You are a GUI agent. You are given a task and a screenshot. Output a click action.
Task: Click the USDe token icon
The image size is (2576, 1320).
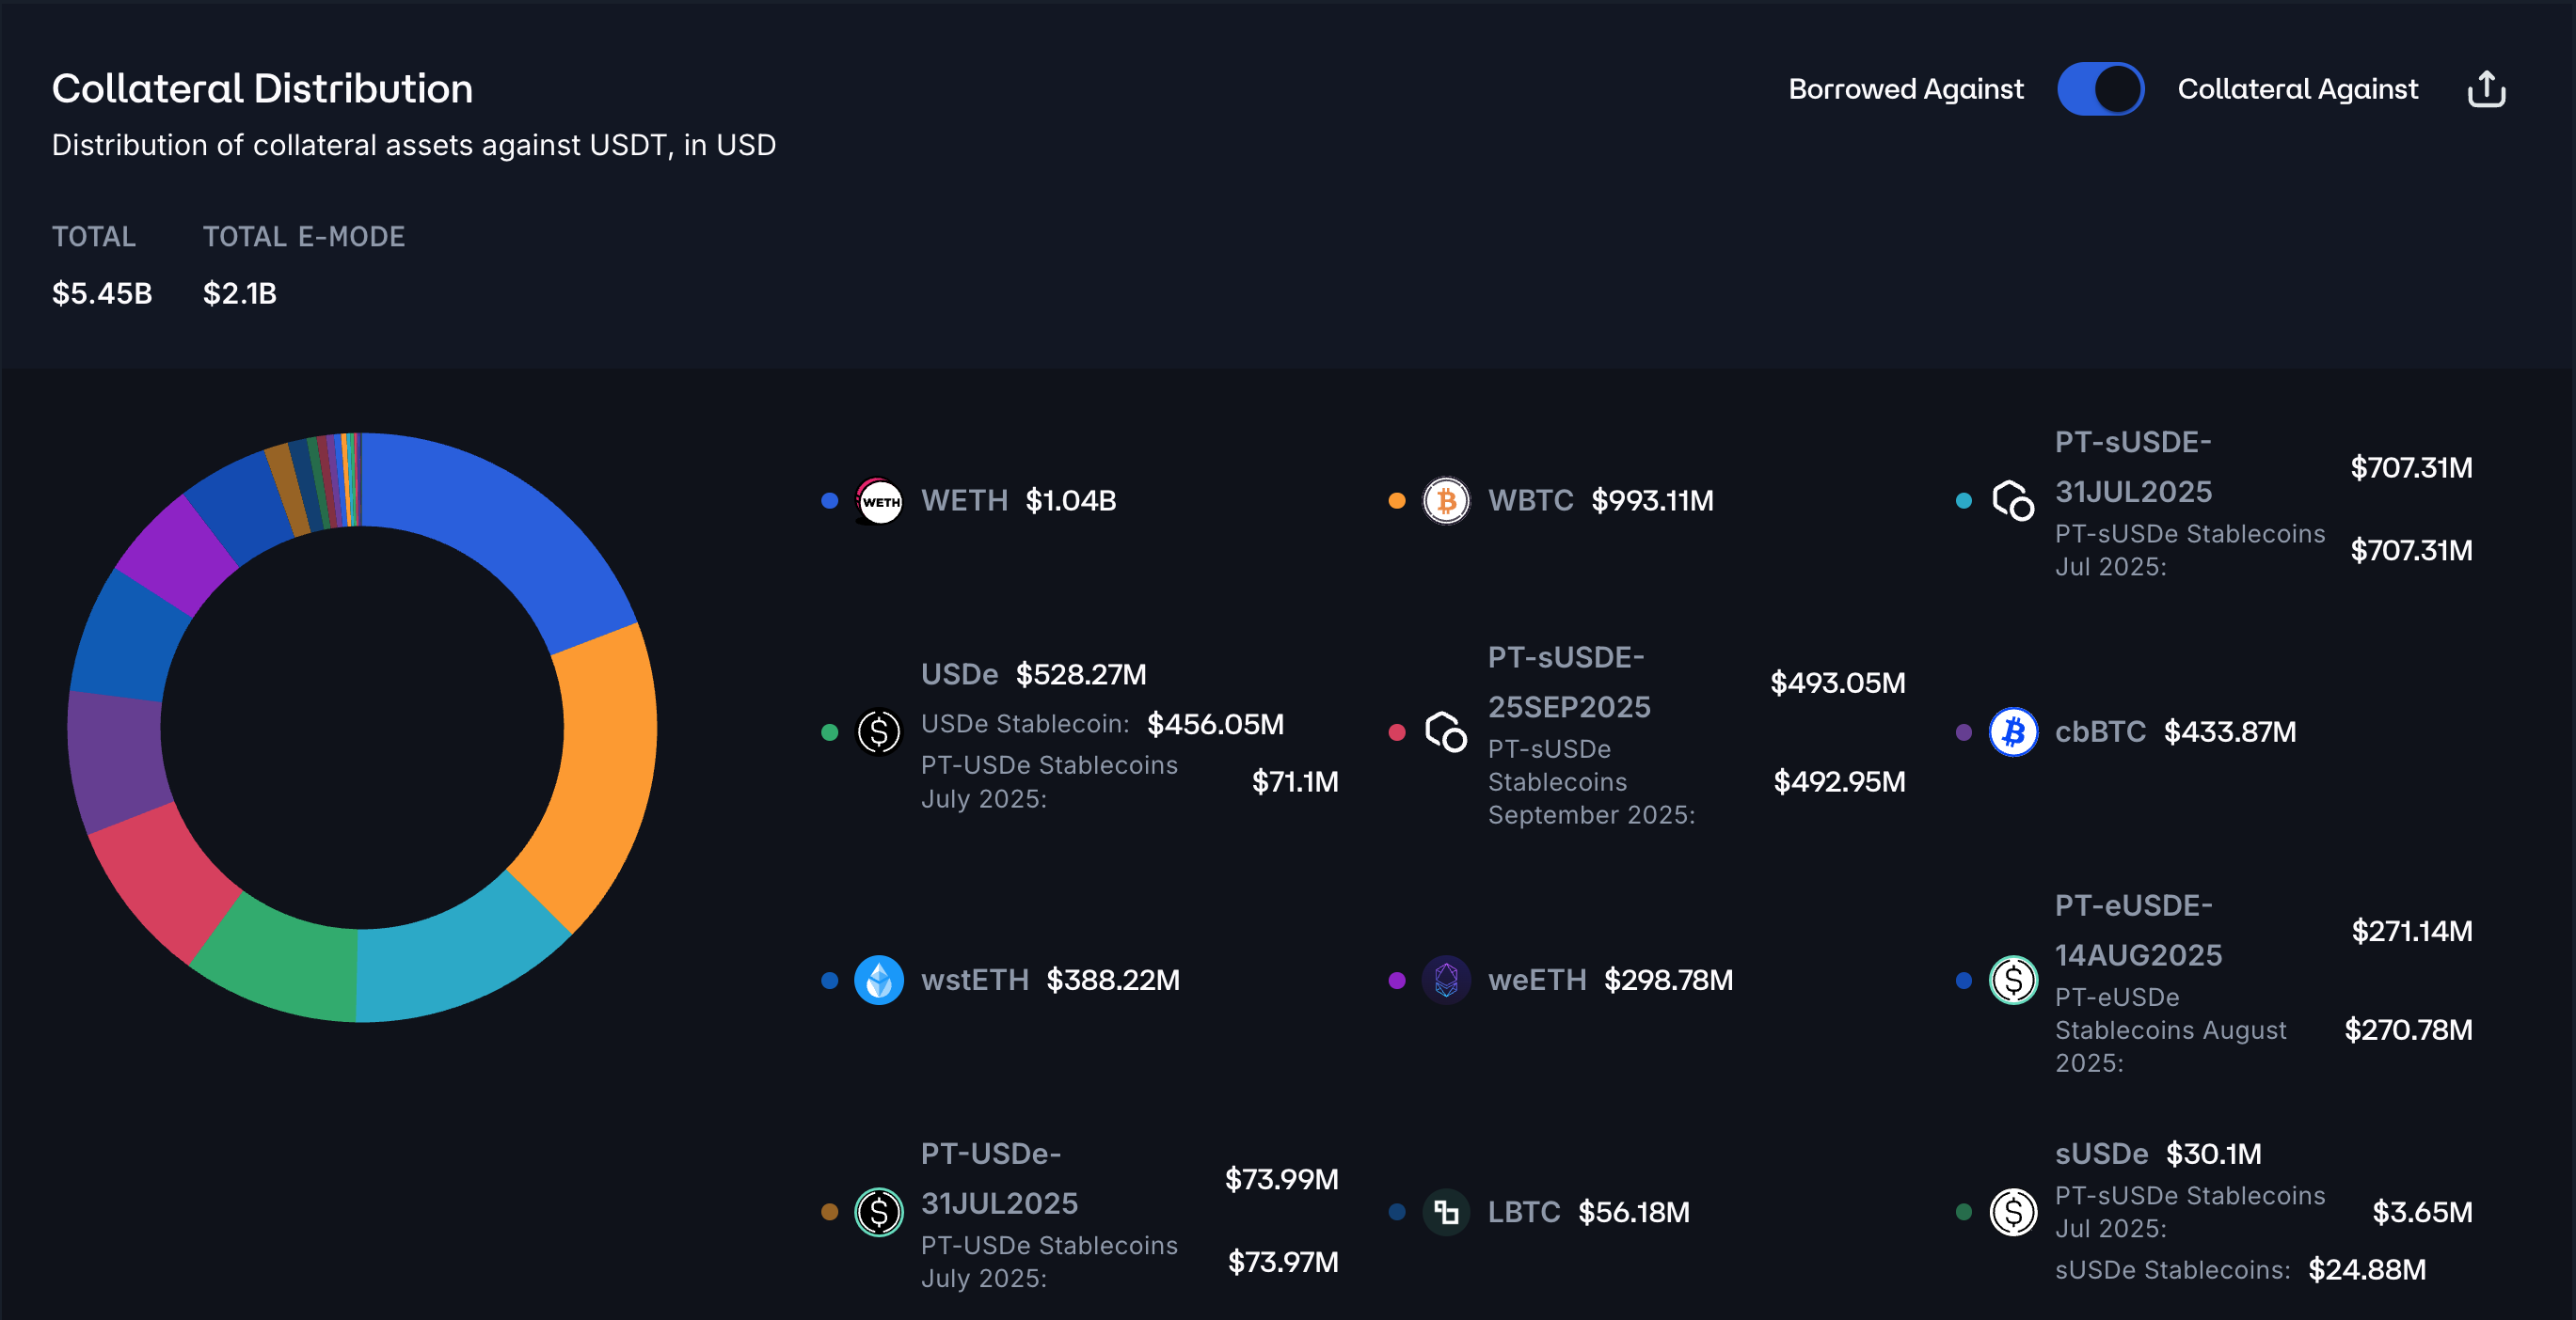tap(879, 732)
